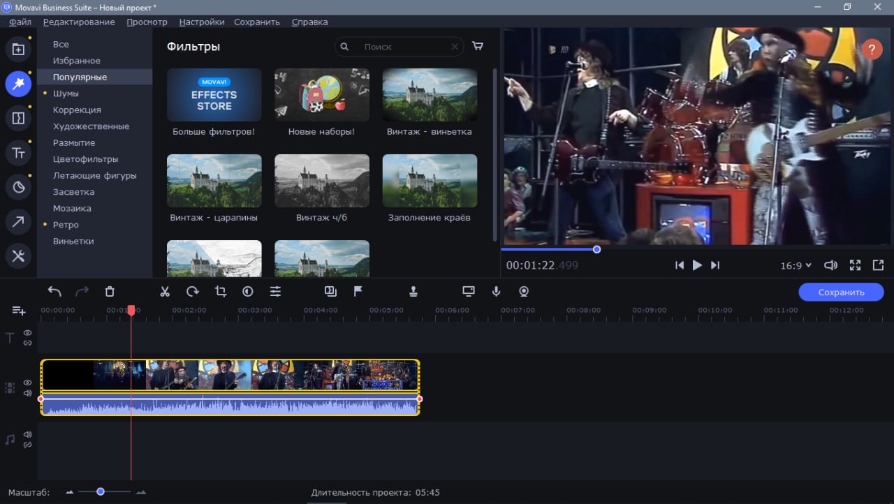The height and width of the screenshot is (504, 894).
Task: Select the Винтаж ч/б filter thumbnail
Action: pos(322,181)
